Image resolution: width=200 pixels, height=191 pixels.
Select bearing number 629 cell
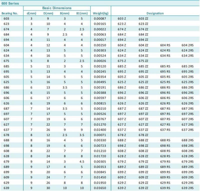pos(6,183)
